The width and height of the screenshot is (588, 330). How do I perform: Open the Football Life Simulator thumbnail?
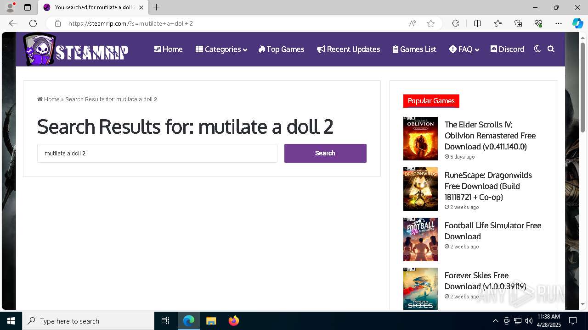[x=420, y=239]
